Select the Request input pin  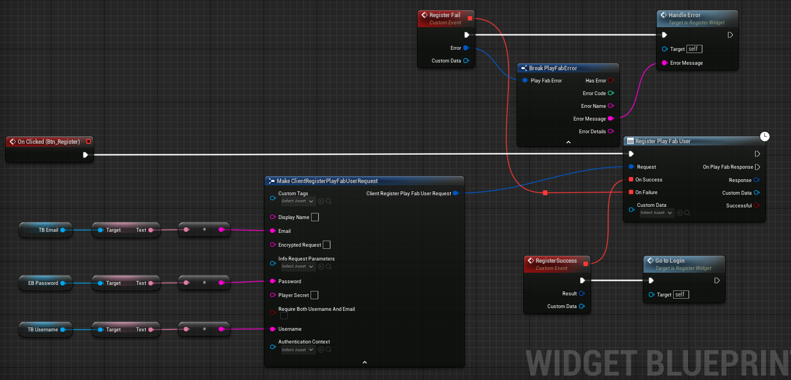(x=631, y=167)
